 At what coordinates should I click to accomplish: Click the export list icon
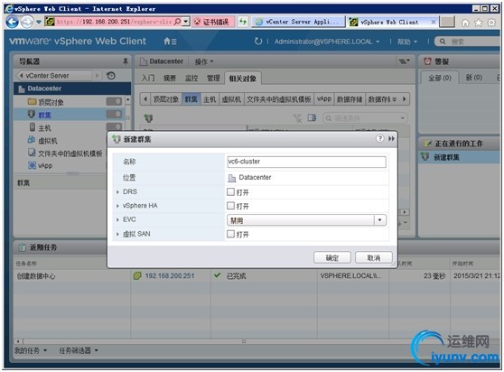tap(312, 118)
